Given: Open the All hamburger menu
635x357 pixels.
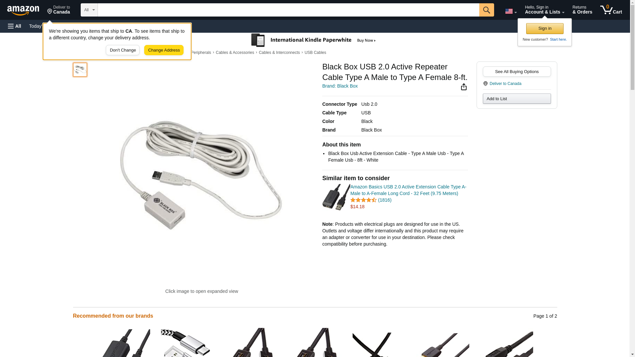Looking at the screenshot, I should pos(15,26).
